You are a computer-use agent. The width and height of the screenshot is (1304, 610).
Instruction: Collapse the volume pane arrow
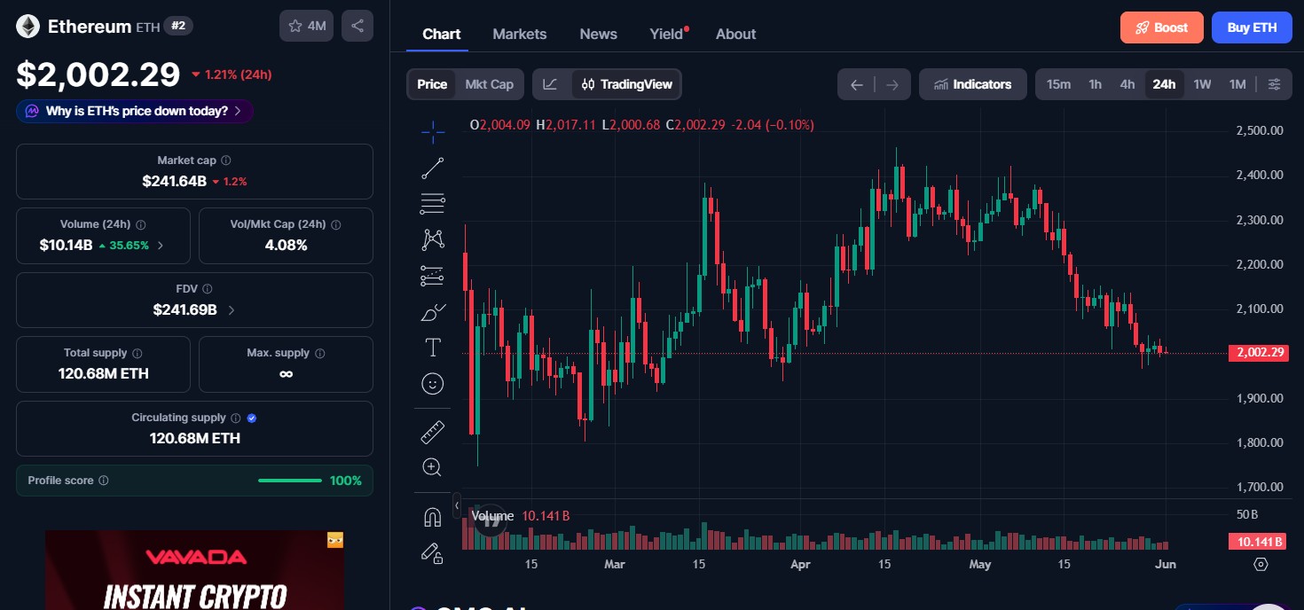coord(457,506)
